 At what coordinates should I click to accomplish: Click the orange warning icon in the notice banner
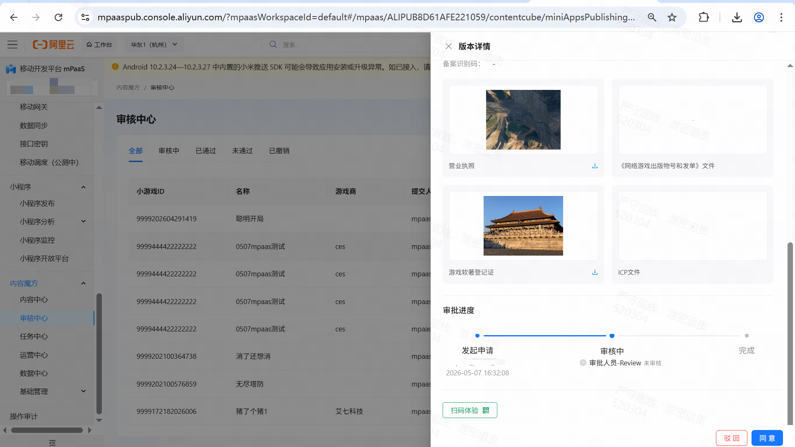coord(115,67)
